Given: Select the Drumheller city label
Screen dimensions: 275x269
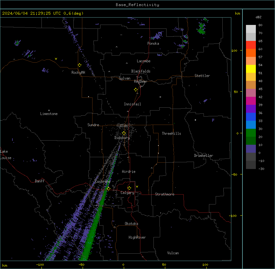Looking at the screenshot, I should (204, 156).
